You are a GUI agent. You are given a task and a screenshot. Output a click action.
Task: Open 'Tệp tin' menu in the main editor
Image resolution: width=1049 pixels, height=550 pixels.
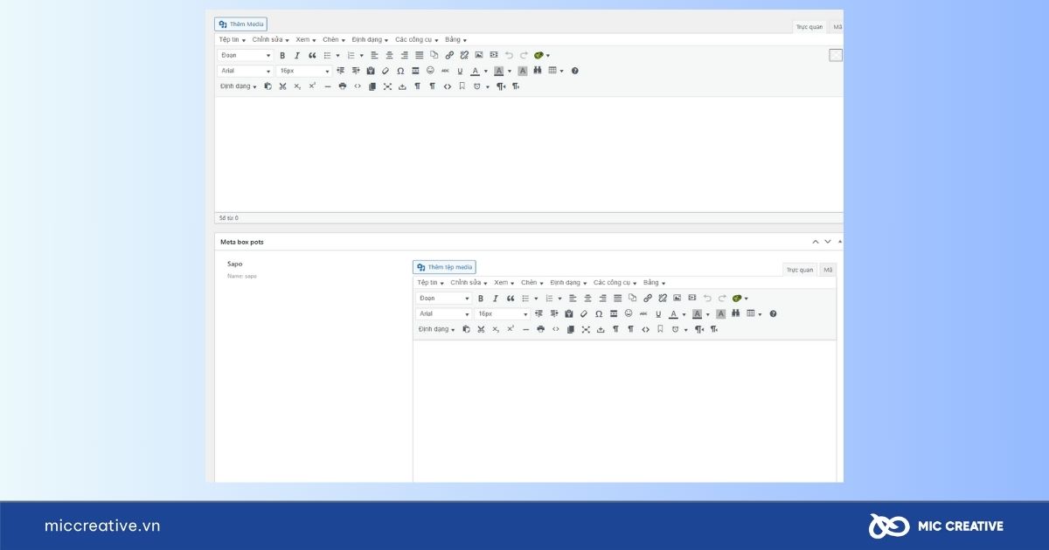pyautogui.click(x=232, y=39)
